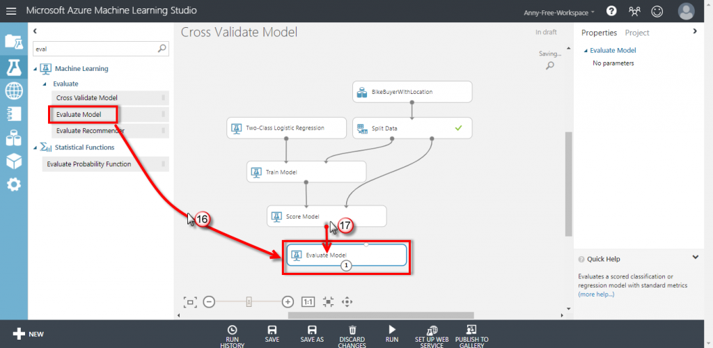This screenshot has width=713, height=348.
Task: Open the Help question mark icon
Action: (611, 11)
